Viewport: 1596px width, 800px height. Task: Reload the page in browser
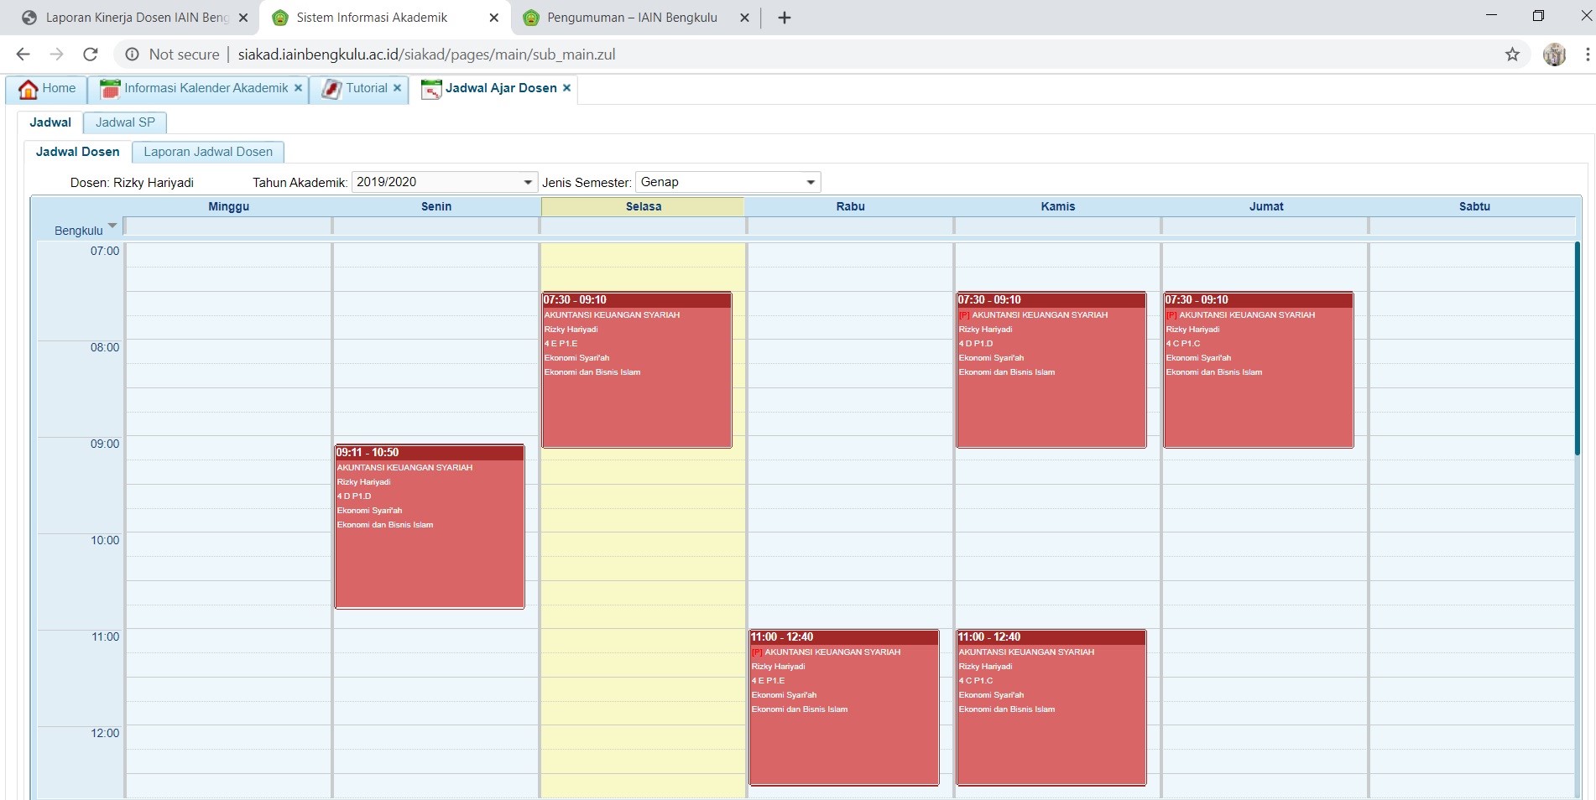(91, 55)
